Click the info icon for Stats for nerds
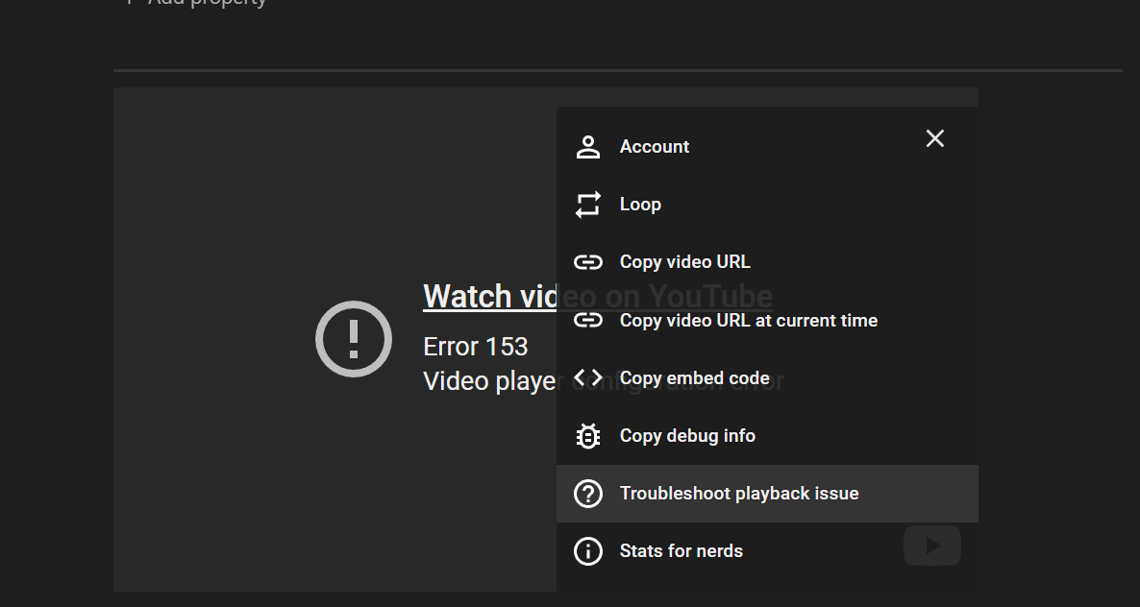This screenshot has height=607, width=1140. (x=587, y=551)
